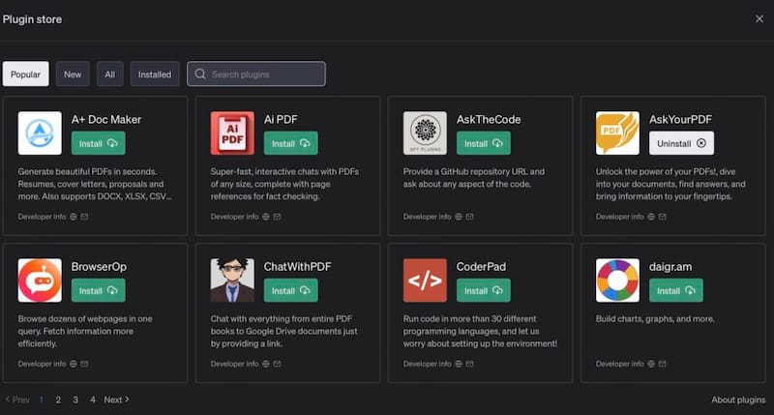774x415 pixels.
Task: Open daigr.am developer email icon
Action: [x=662, y=364]
